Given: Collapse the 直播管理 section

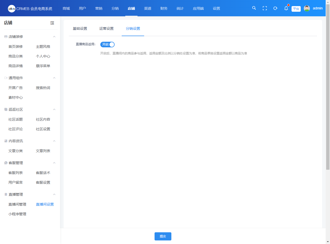Looking at the screenshot, I should pyautogui.click(x=54, y=194).
